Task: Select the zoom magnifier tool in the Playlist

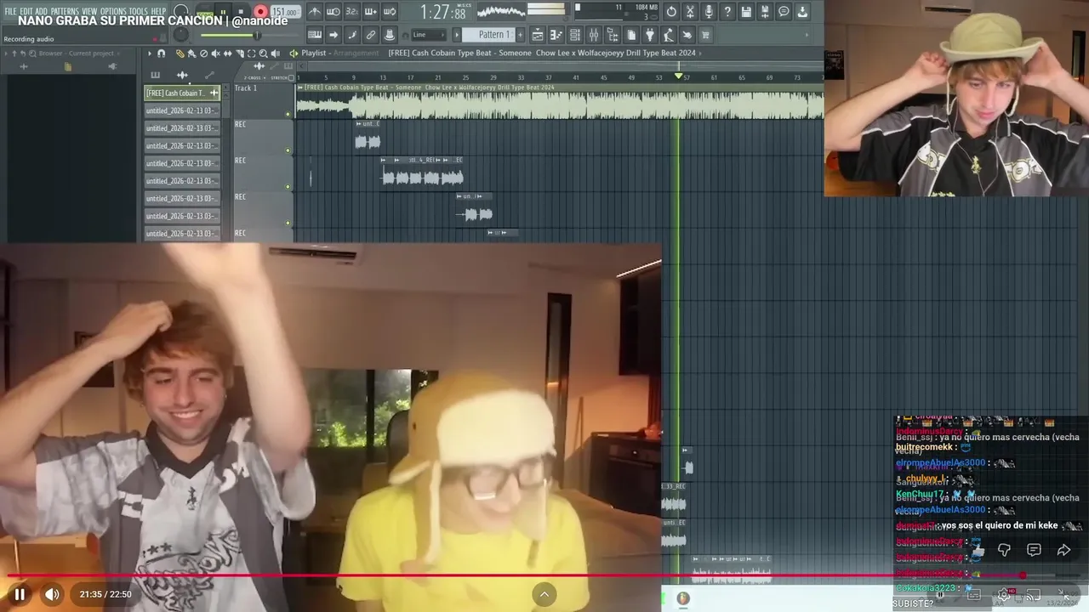Action: (x=263, y=53)
